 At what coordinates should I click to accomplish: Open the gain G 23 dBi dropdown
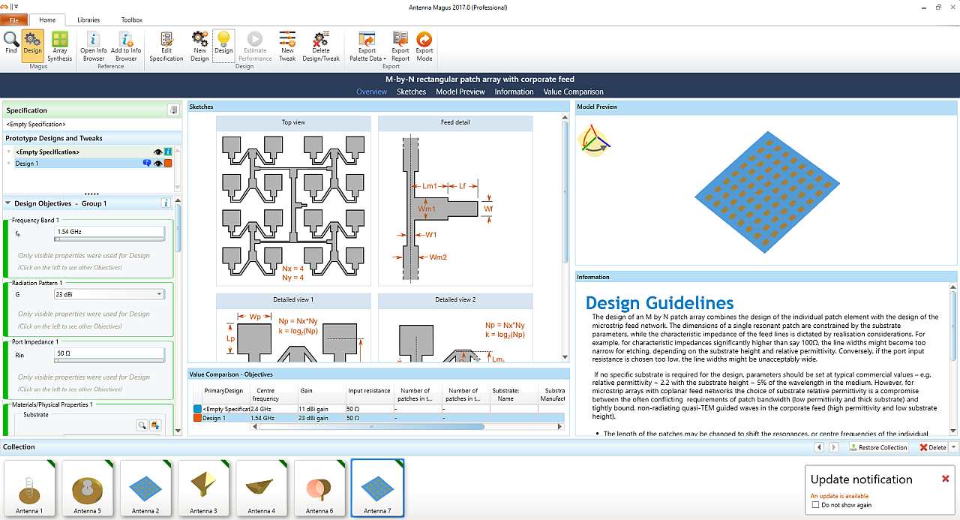[x=159, y=294]
